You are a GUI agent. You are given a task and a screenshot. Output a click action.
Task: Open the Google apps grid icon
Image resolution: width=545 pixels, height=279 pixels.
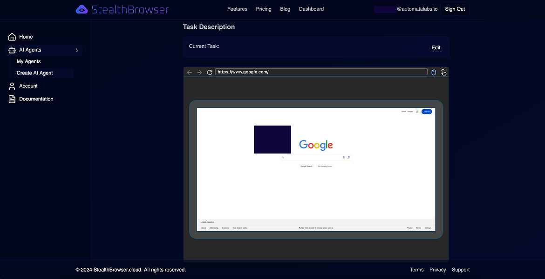point(416,112)
